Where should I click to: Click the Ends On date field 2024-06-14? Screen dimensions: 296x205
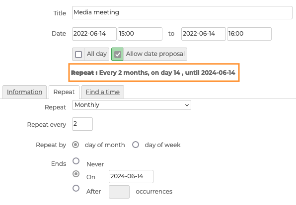point(131,176)
